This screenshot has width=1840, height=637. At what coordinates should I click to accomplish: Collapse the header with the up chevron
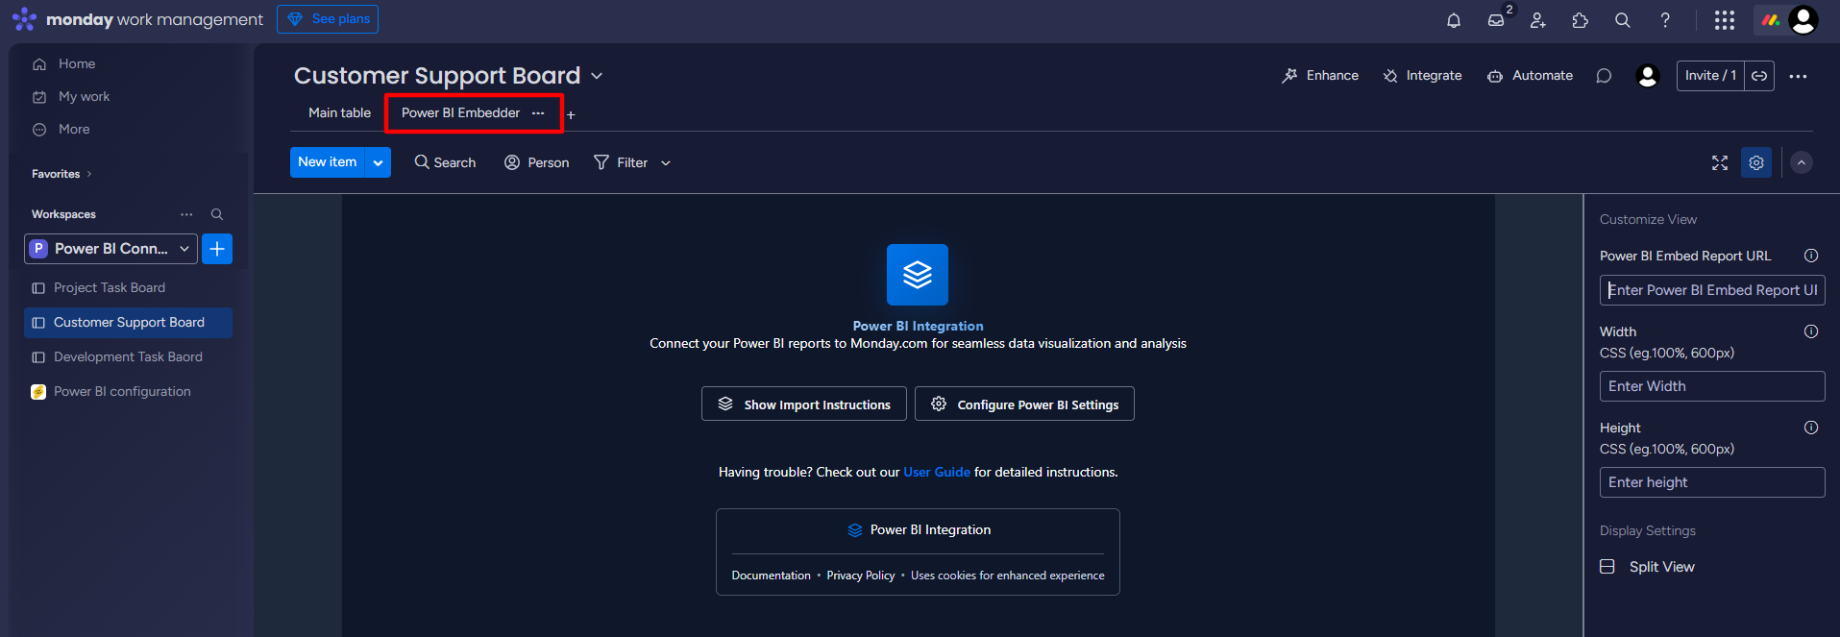(x=1802, y=163)
